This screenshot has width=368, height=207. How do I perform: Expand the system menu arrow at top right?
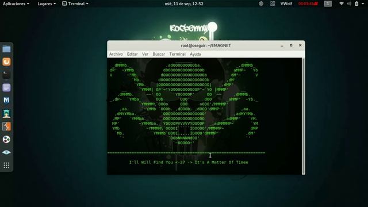tap(363, 3)
